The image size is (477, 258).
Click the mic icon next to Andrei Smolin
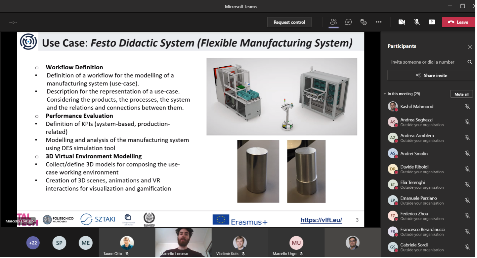coord(467,153)
